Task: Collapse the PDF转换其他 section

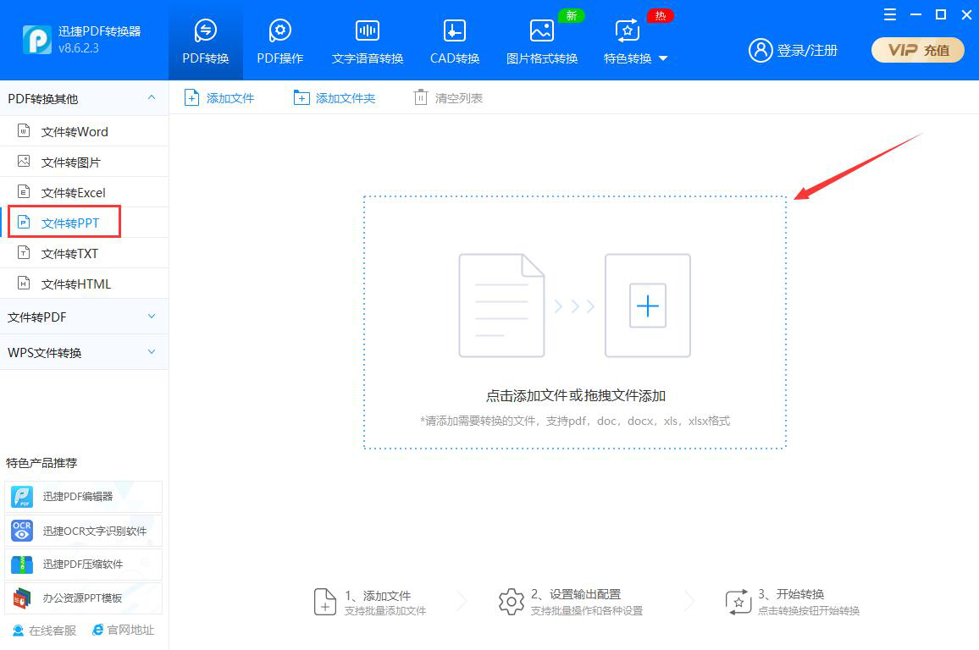Action: [x=85, y=98]
